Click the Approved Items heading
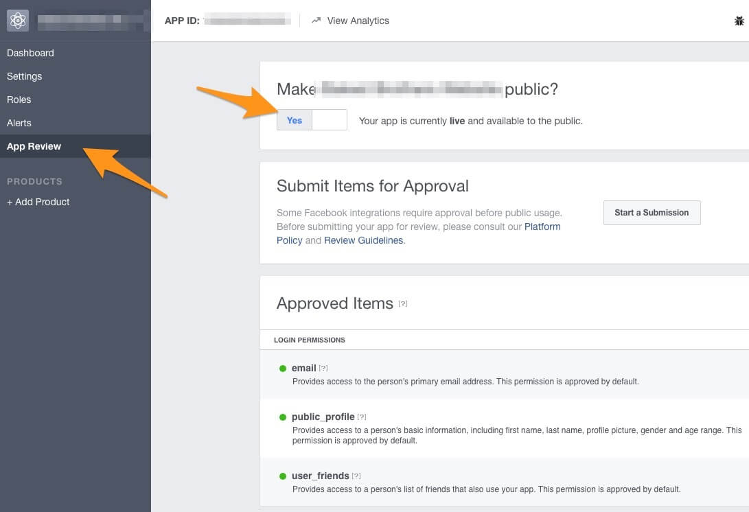 pyautogui.click(x=335, y=304)
